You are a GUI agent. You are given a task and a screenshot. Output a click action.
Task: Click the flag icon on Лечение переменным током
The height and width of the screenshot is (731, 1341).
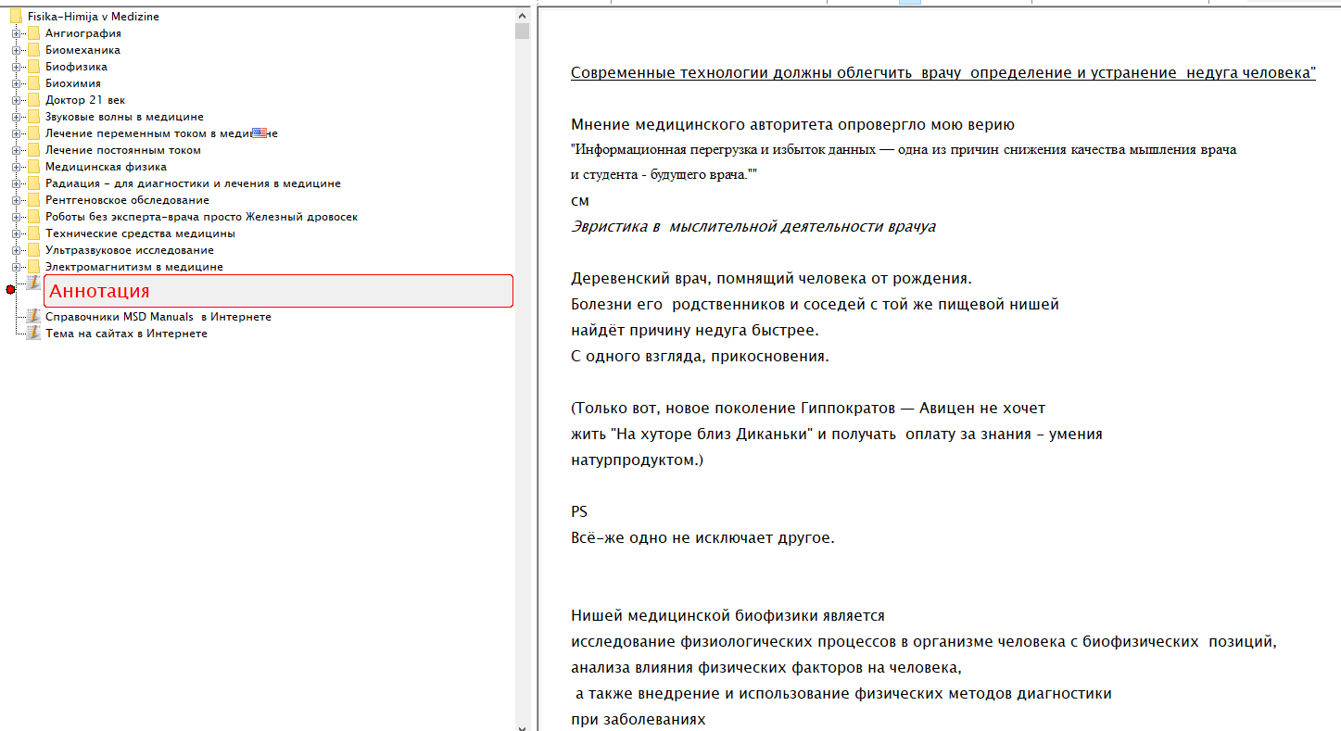point(259,133)
